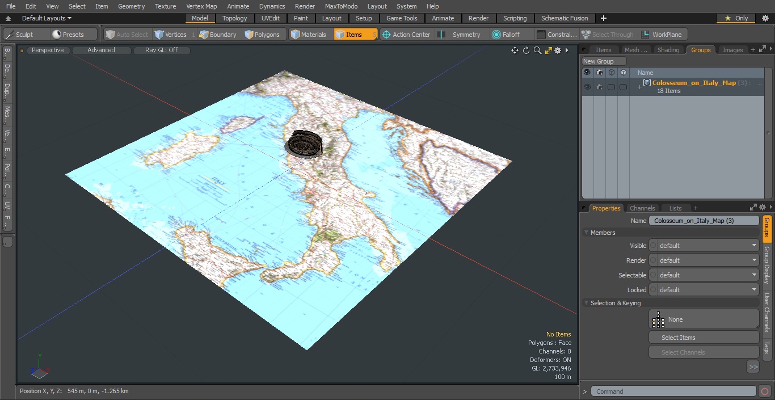Open the Render default dropdown

(x=707, y=260)
